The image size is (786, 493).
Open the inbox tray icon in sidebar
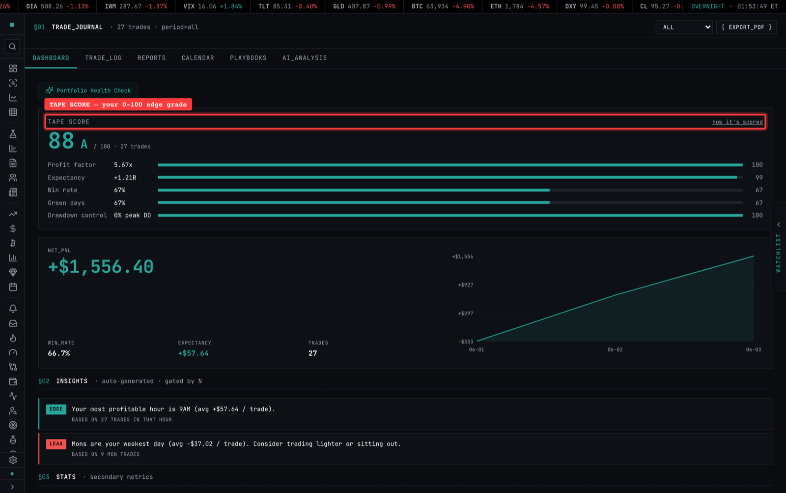click(x=13, y=323)
